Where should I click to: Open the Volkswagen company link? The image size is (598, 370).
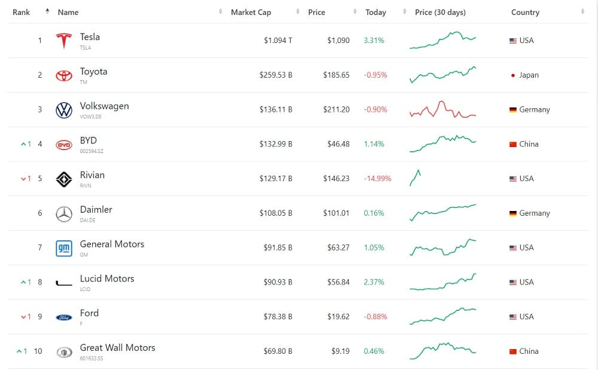coord(104,106)
